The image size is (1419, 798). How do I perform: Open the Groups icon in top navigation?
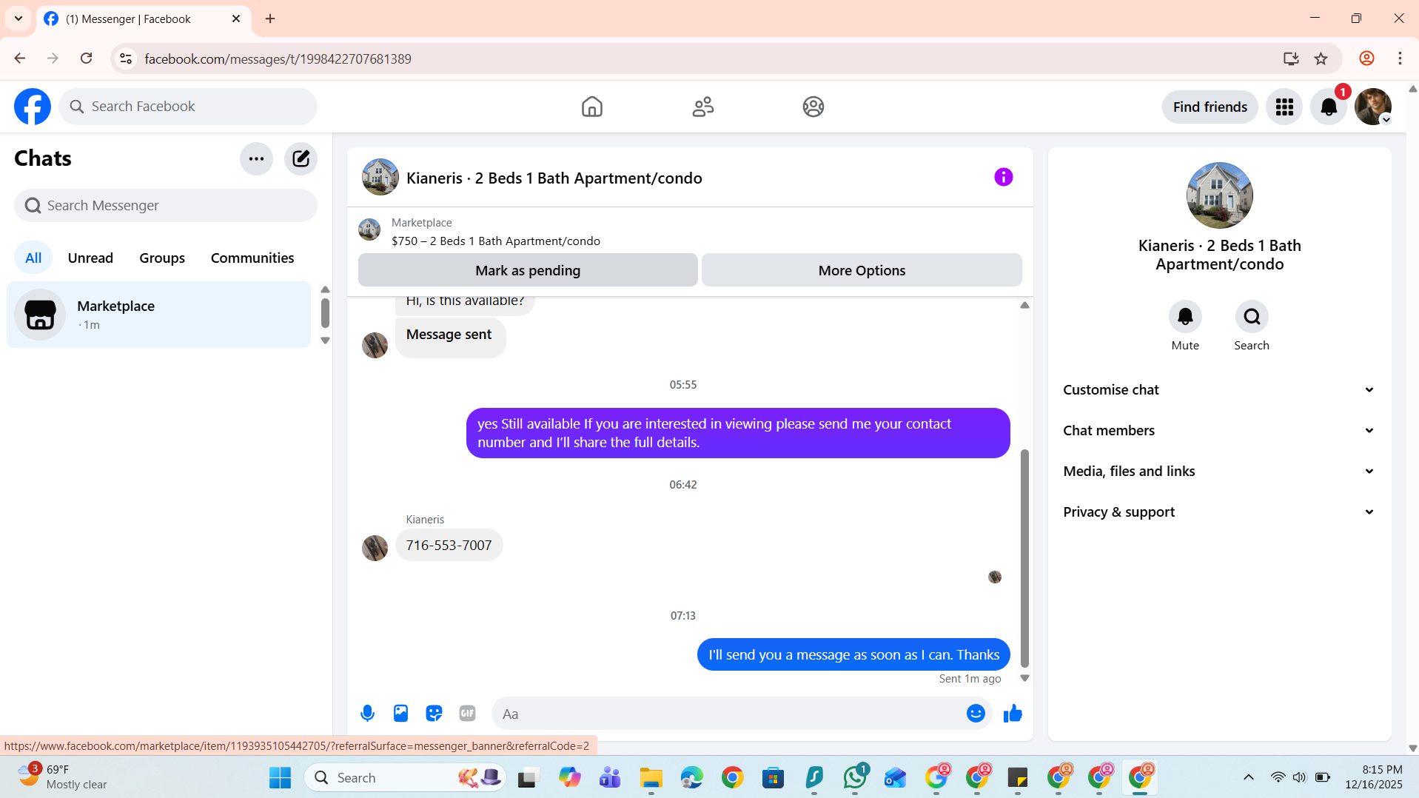pyautogui.click(x=813, y=107)
